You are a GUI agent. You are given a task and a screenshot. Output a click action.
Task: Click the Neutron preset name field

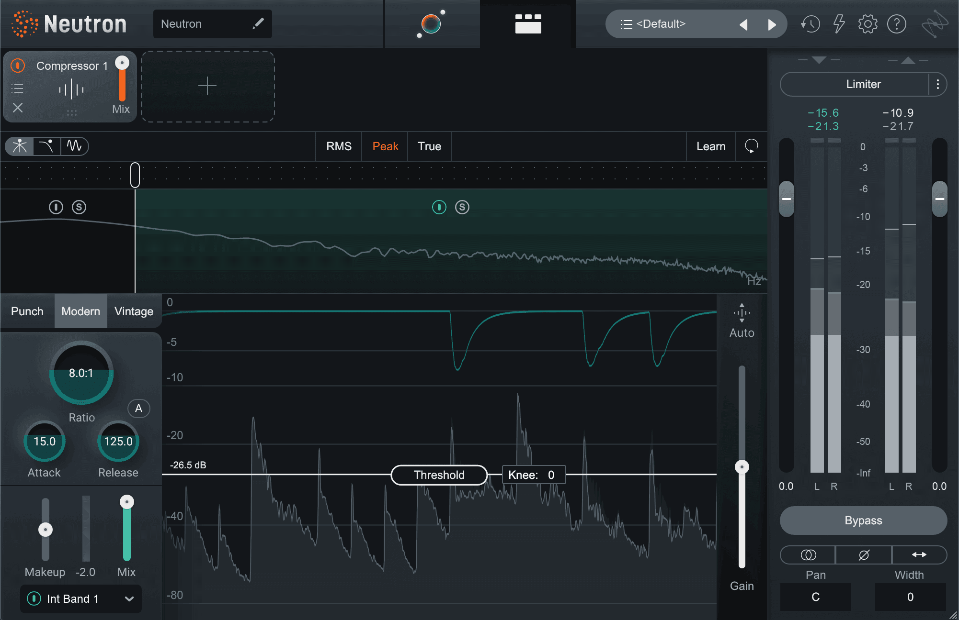[x=212, y=24]
